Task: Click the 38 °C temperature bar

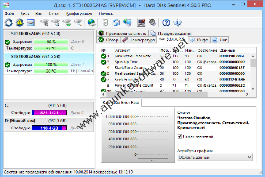Action: pyautogui.click(x=51, y=71)
